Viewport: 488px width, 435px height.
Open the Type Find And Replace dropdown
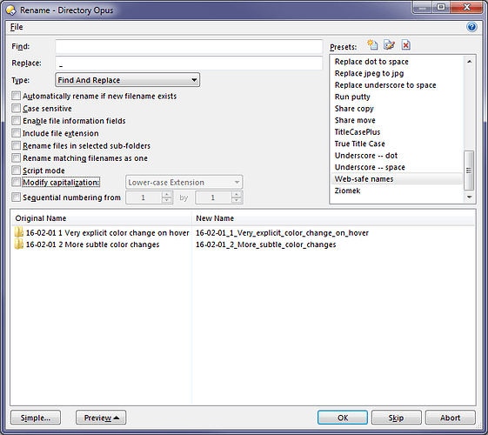[x=127, y=80]
